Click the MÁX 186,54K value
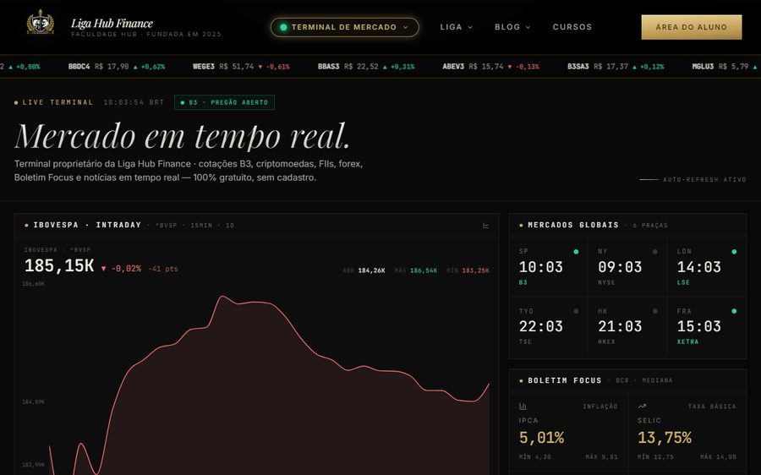 [416, 270]
